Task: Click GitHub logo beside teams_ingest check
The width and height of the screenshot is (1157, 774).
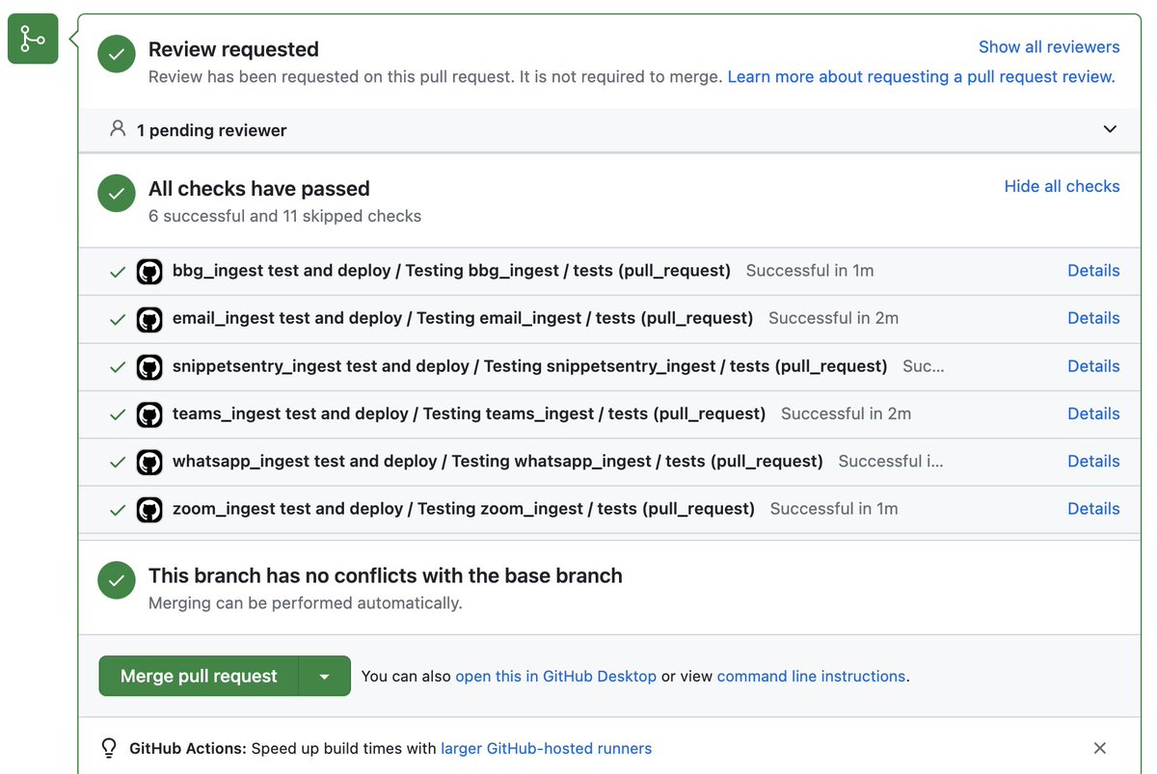Action: point(149,414)
